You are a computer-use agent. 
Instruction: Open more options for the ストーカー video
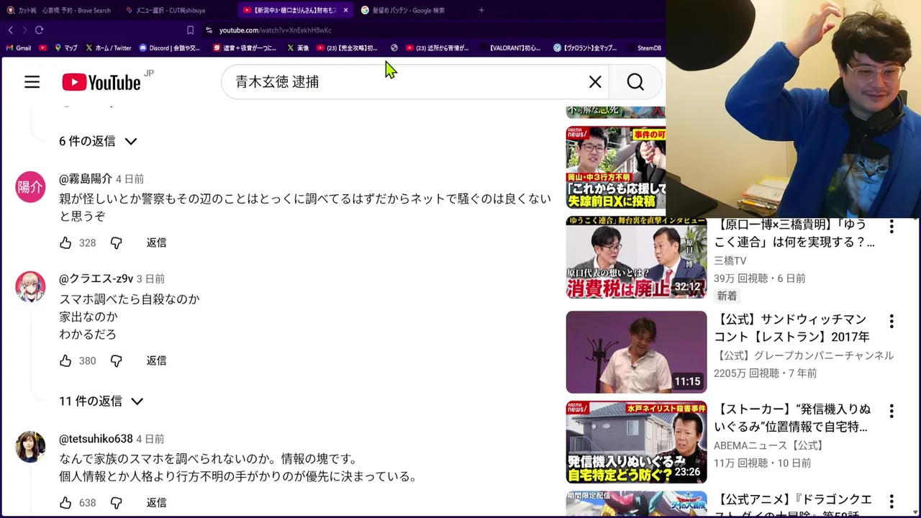click(x=891, y=411)
